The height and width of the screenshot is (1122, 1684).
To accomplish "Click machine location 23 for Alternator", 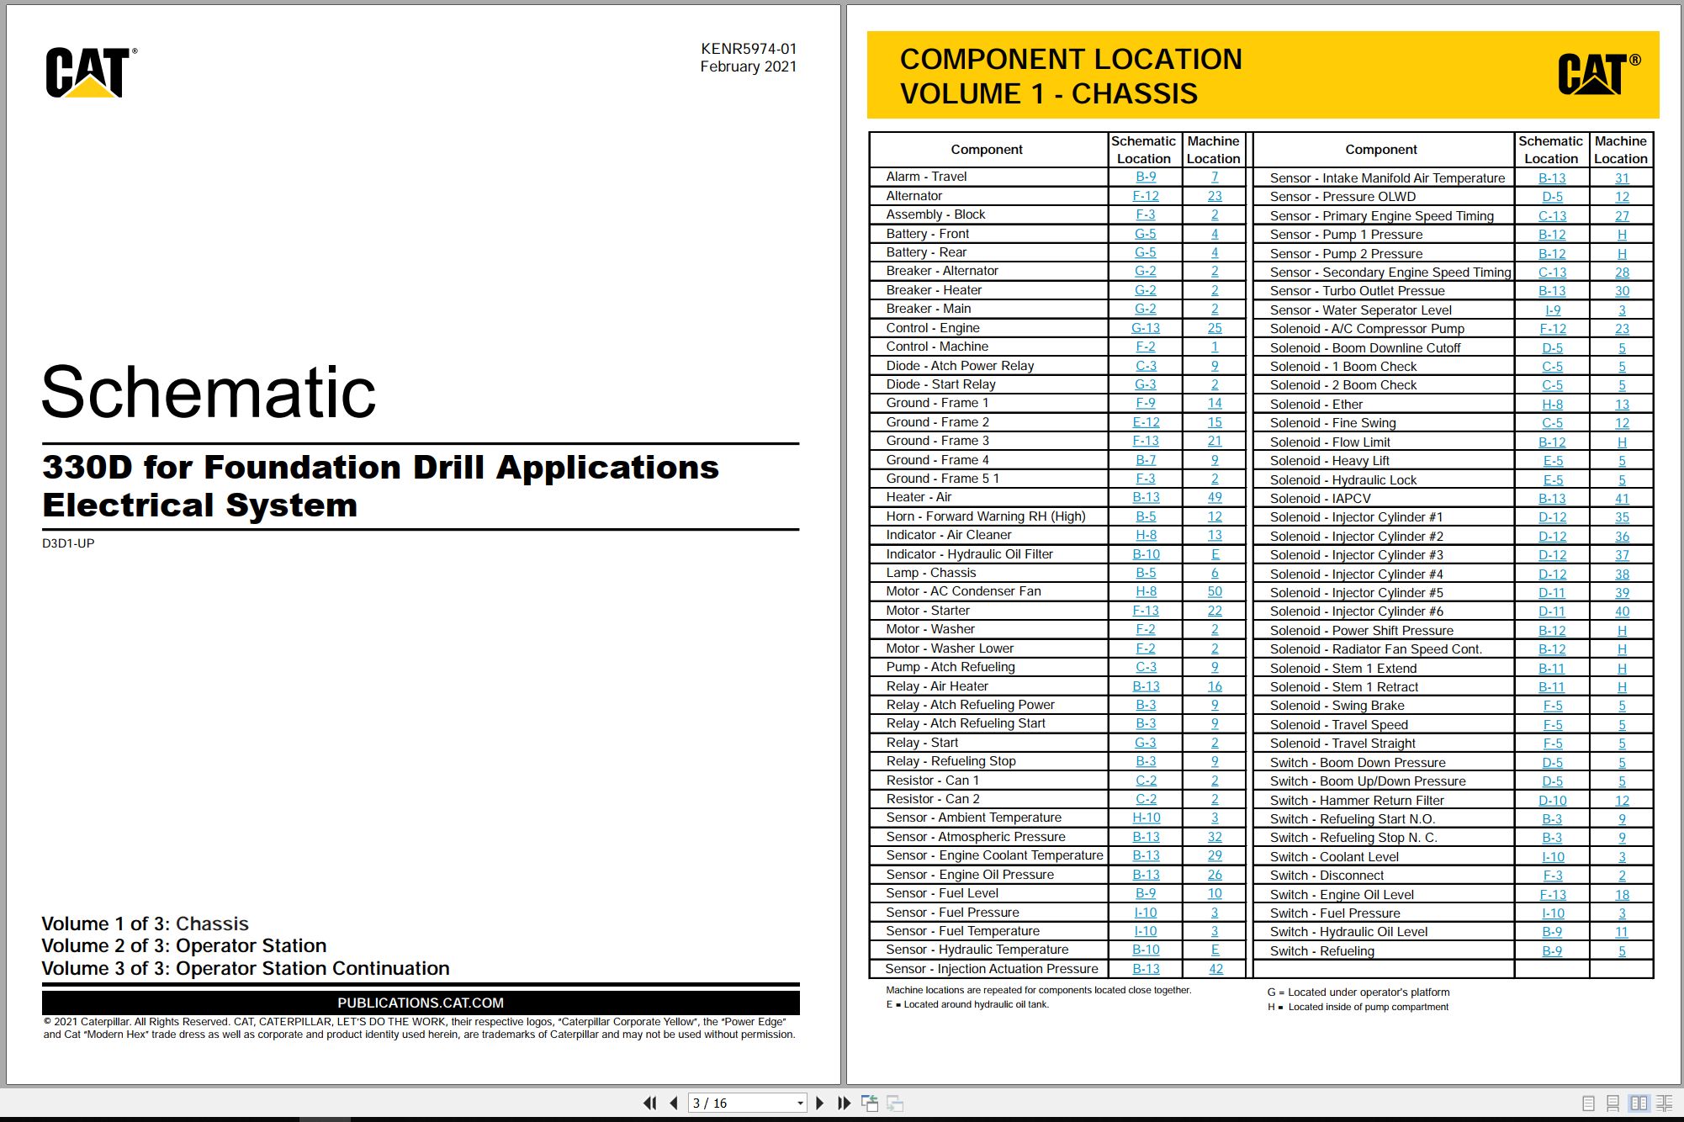I will [x=1215, y=196].
